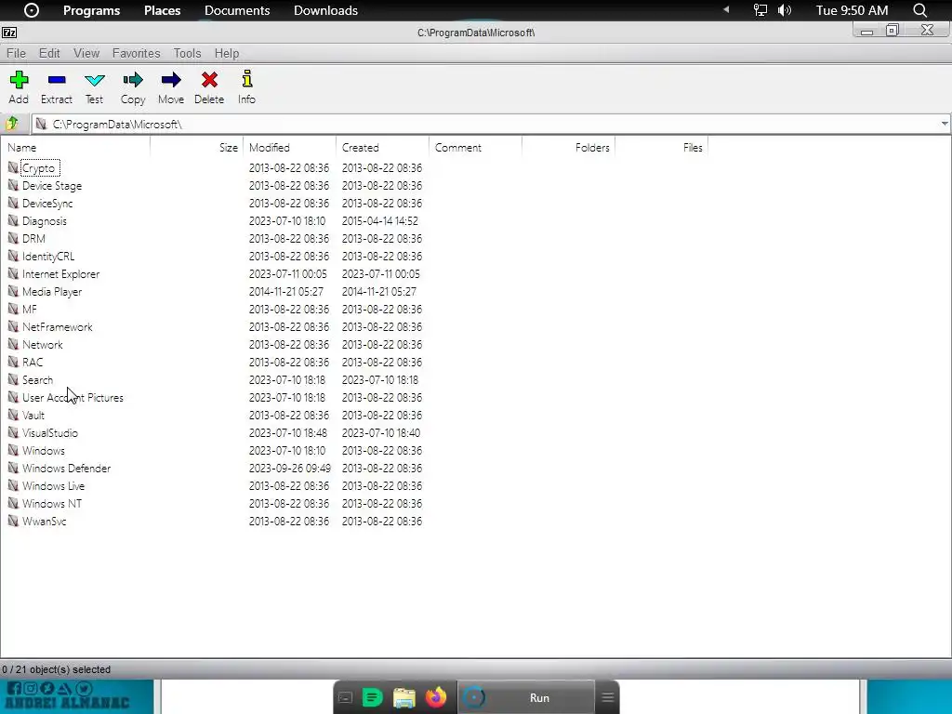Select the Copy toolbar icon
Image resolution: width=952 pixels, height=714 pixels.
click(132, 80)
